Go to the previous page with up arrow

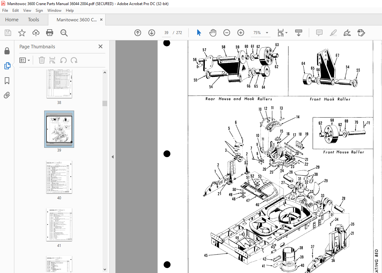[138, 33]
